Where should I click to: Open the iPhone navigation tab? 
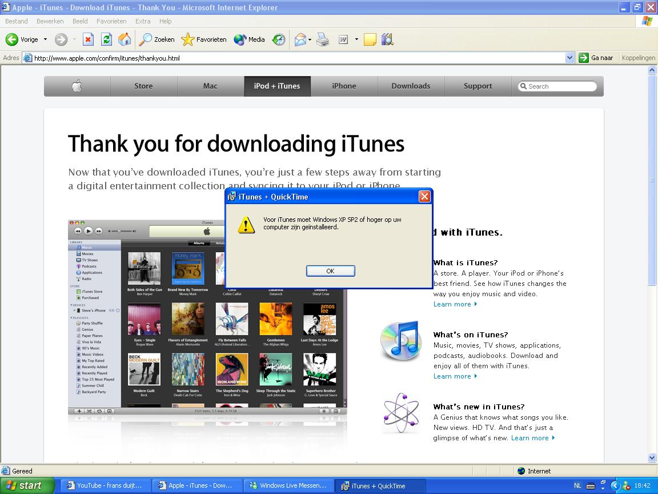344,86
